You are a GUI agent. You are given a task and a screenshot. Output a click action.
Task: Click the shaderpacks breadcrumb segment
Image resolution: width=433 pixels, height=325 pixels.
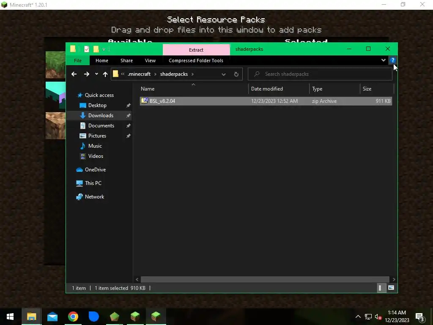point(174,74)
